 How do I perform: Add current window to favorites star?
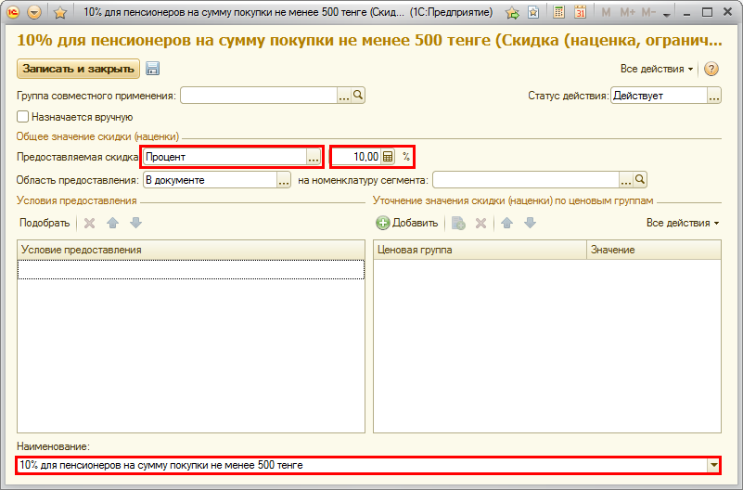(x=59, y=13)
